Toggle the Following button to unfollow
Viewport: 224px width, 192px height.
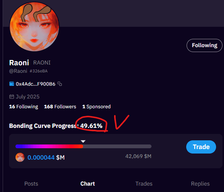204,45
